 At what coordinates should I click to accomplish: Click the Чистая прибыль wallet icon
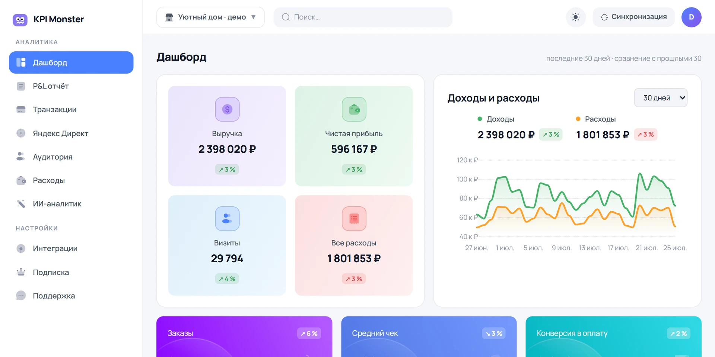(x=354, y=109)
